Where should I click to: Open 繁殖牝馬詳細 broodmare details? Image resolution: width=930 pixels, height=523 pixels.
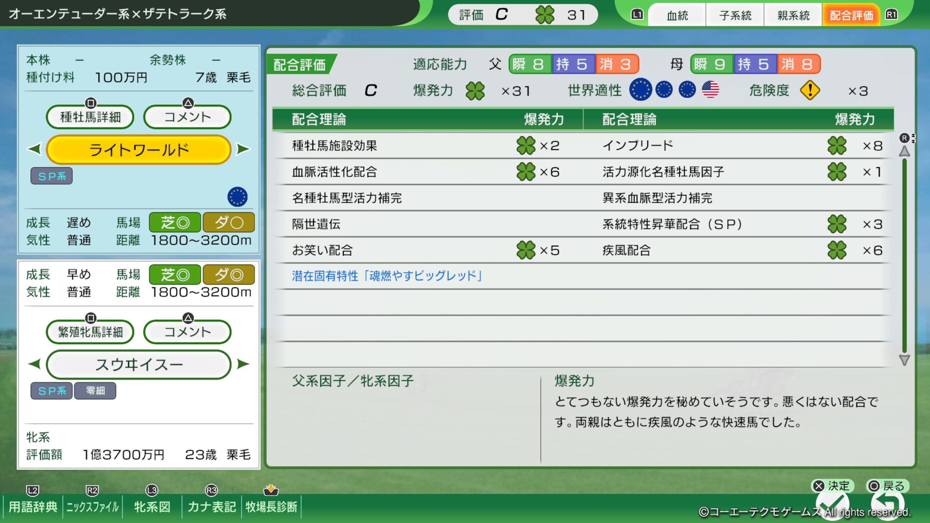(x=90, y=332)
